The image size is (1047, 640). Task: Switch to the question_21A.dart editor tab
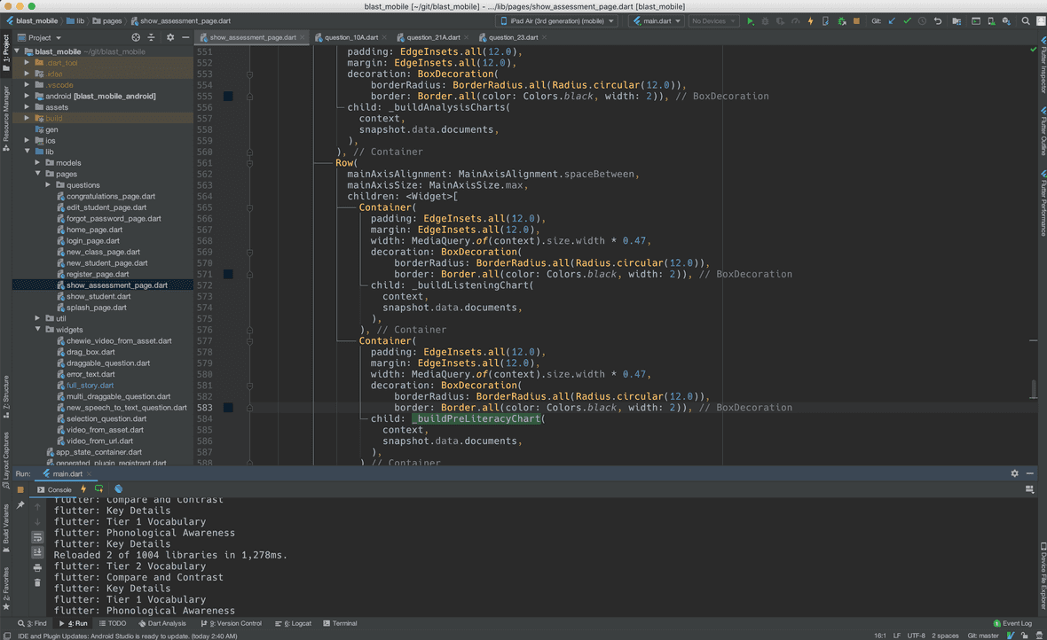point(435,38)
